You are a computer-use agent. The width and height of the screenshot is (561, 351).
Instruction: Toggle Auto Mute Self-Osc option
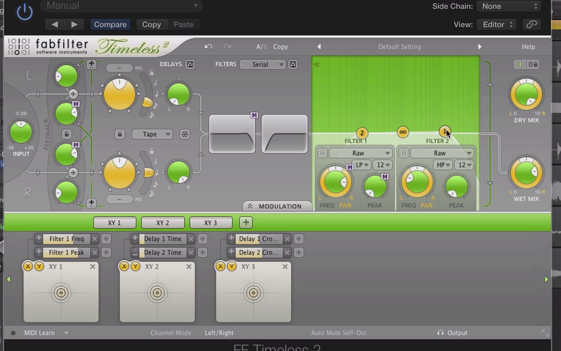pyautogui.click(x=339, y=333)
